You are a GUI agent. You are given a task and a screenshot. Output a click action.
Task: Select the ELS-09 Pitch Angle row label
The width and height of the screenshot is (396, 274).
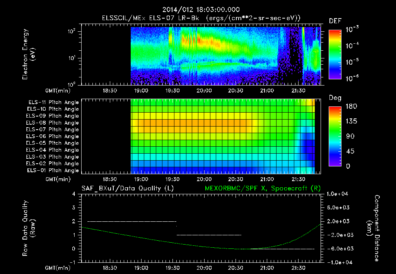[x=52, y=116]
